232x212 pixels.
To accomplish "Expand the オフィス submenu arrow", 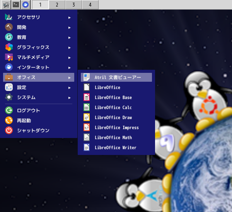I will tap(69, 78).
